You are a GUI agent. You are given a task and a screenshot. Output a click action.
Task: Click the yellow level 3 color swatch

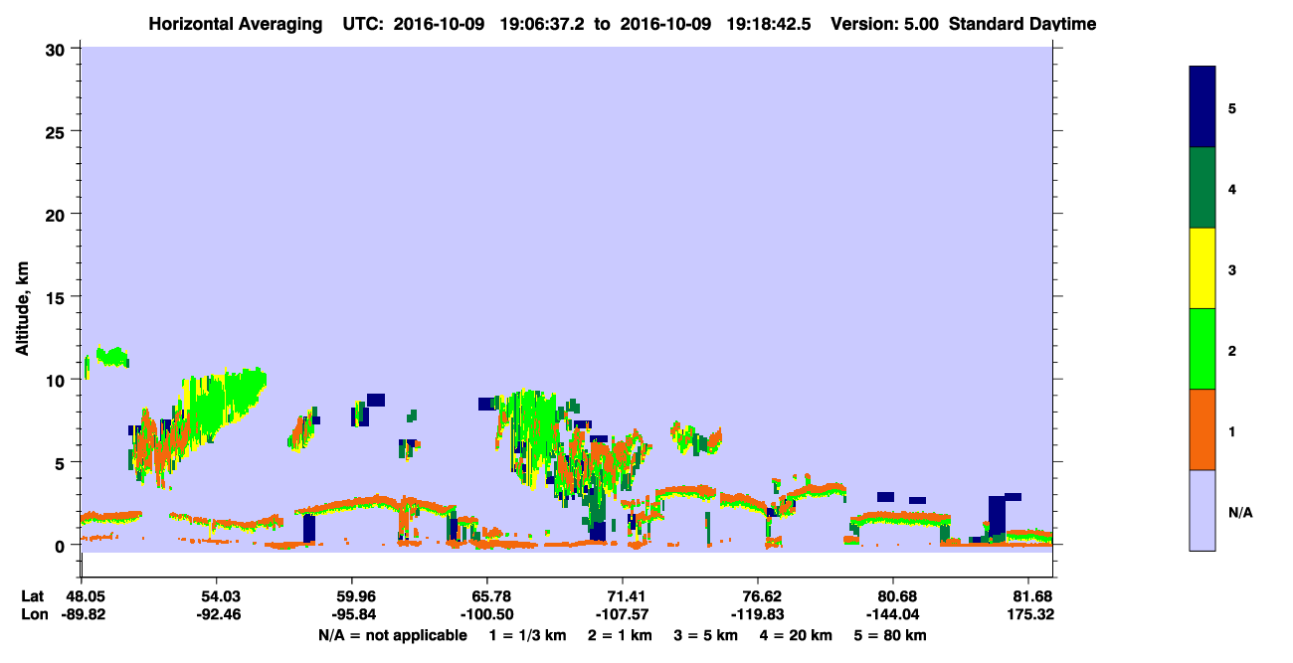pos(1201,268)
